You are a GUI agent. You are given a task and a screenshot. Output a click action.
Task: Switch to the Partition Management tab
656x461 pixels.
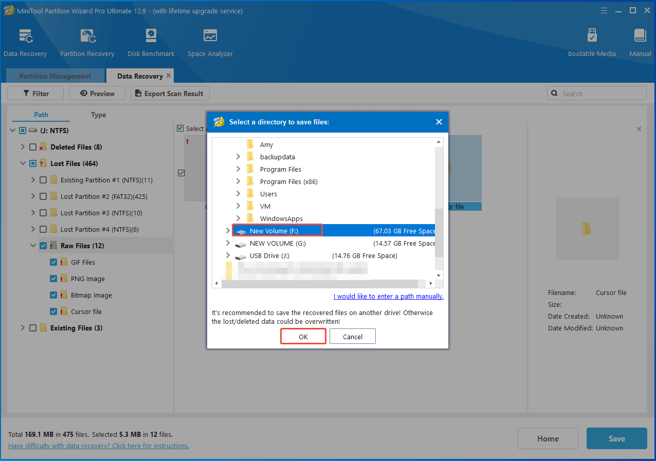click(55, 76)
